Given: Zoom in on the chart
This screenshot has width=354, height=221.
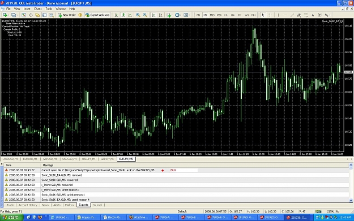Looking at the screenshot, I should (x=138, y=15).
